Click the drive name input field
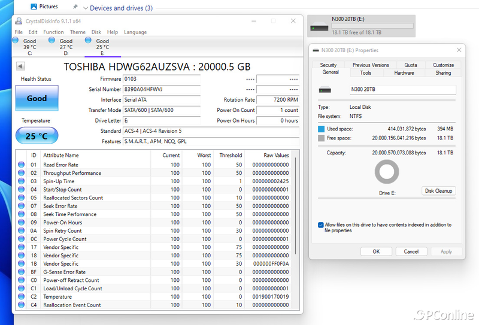479x325 pixels. click(402, 90)
